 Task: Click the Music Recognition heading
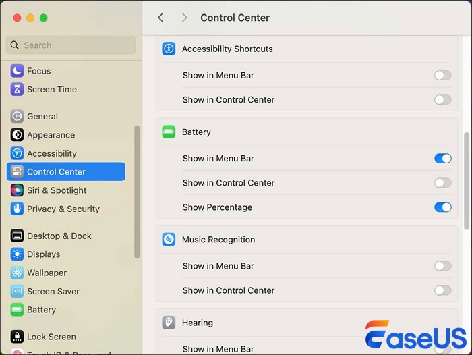pos(218,240)
